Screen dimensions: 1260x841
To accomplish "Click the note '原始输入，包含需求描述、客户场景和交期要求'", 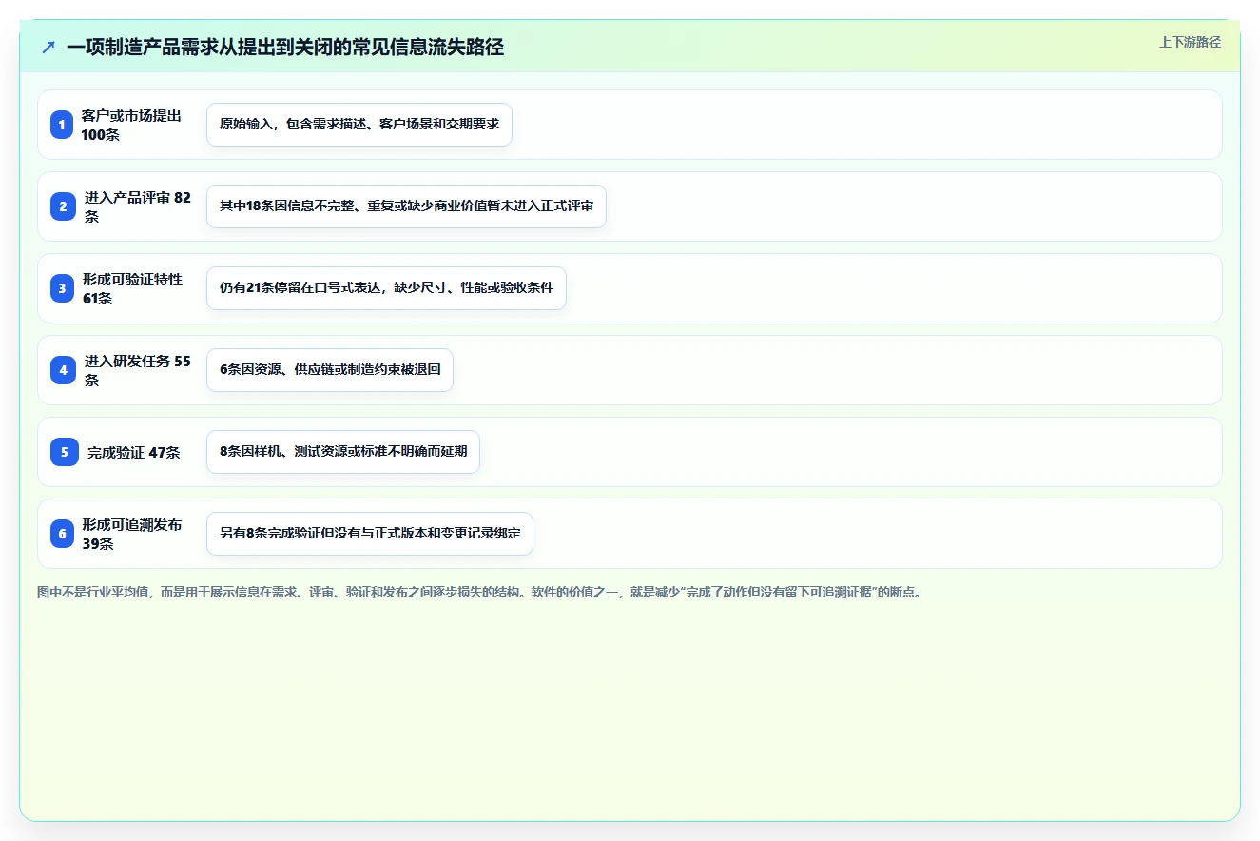I will [x=359, y=125].
